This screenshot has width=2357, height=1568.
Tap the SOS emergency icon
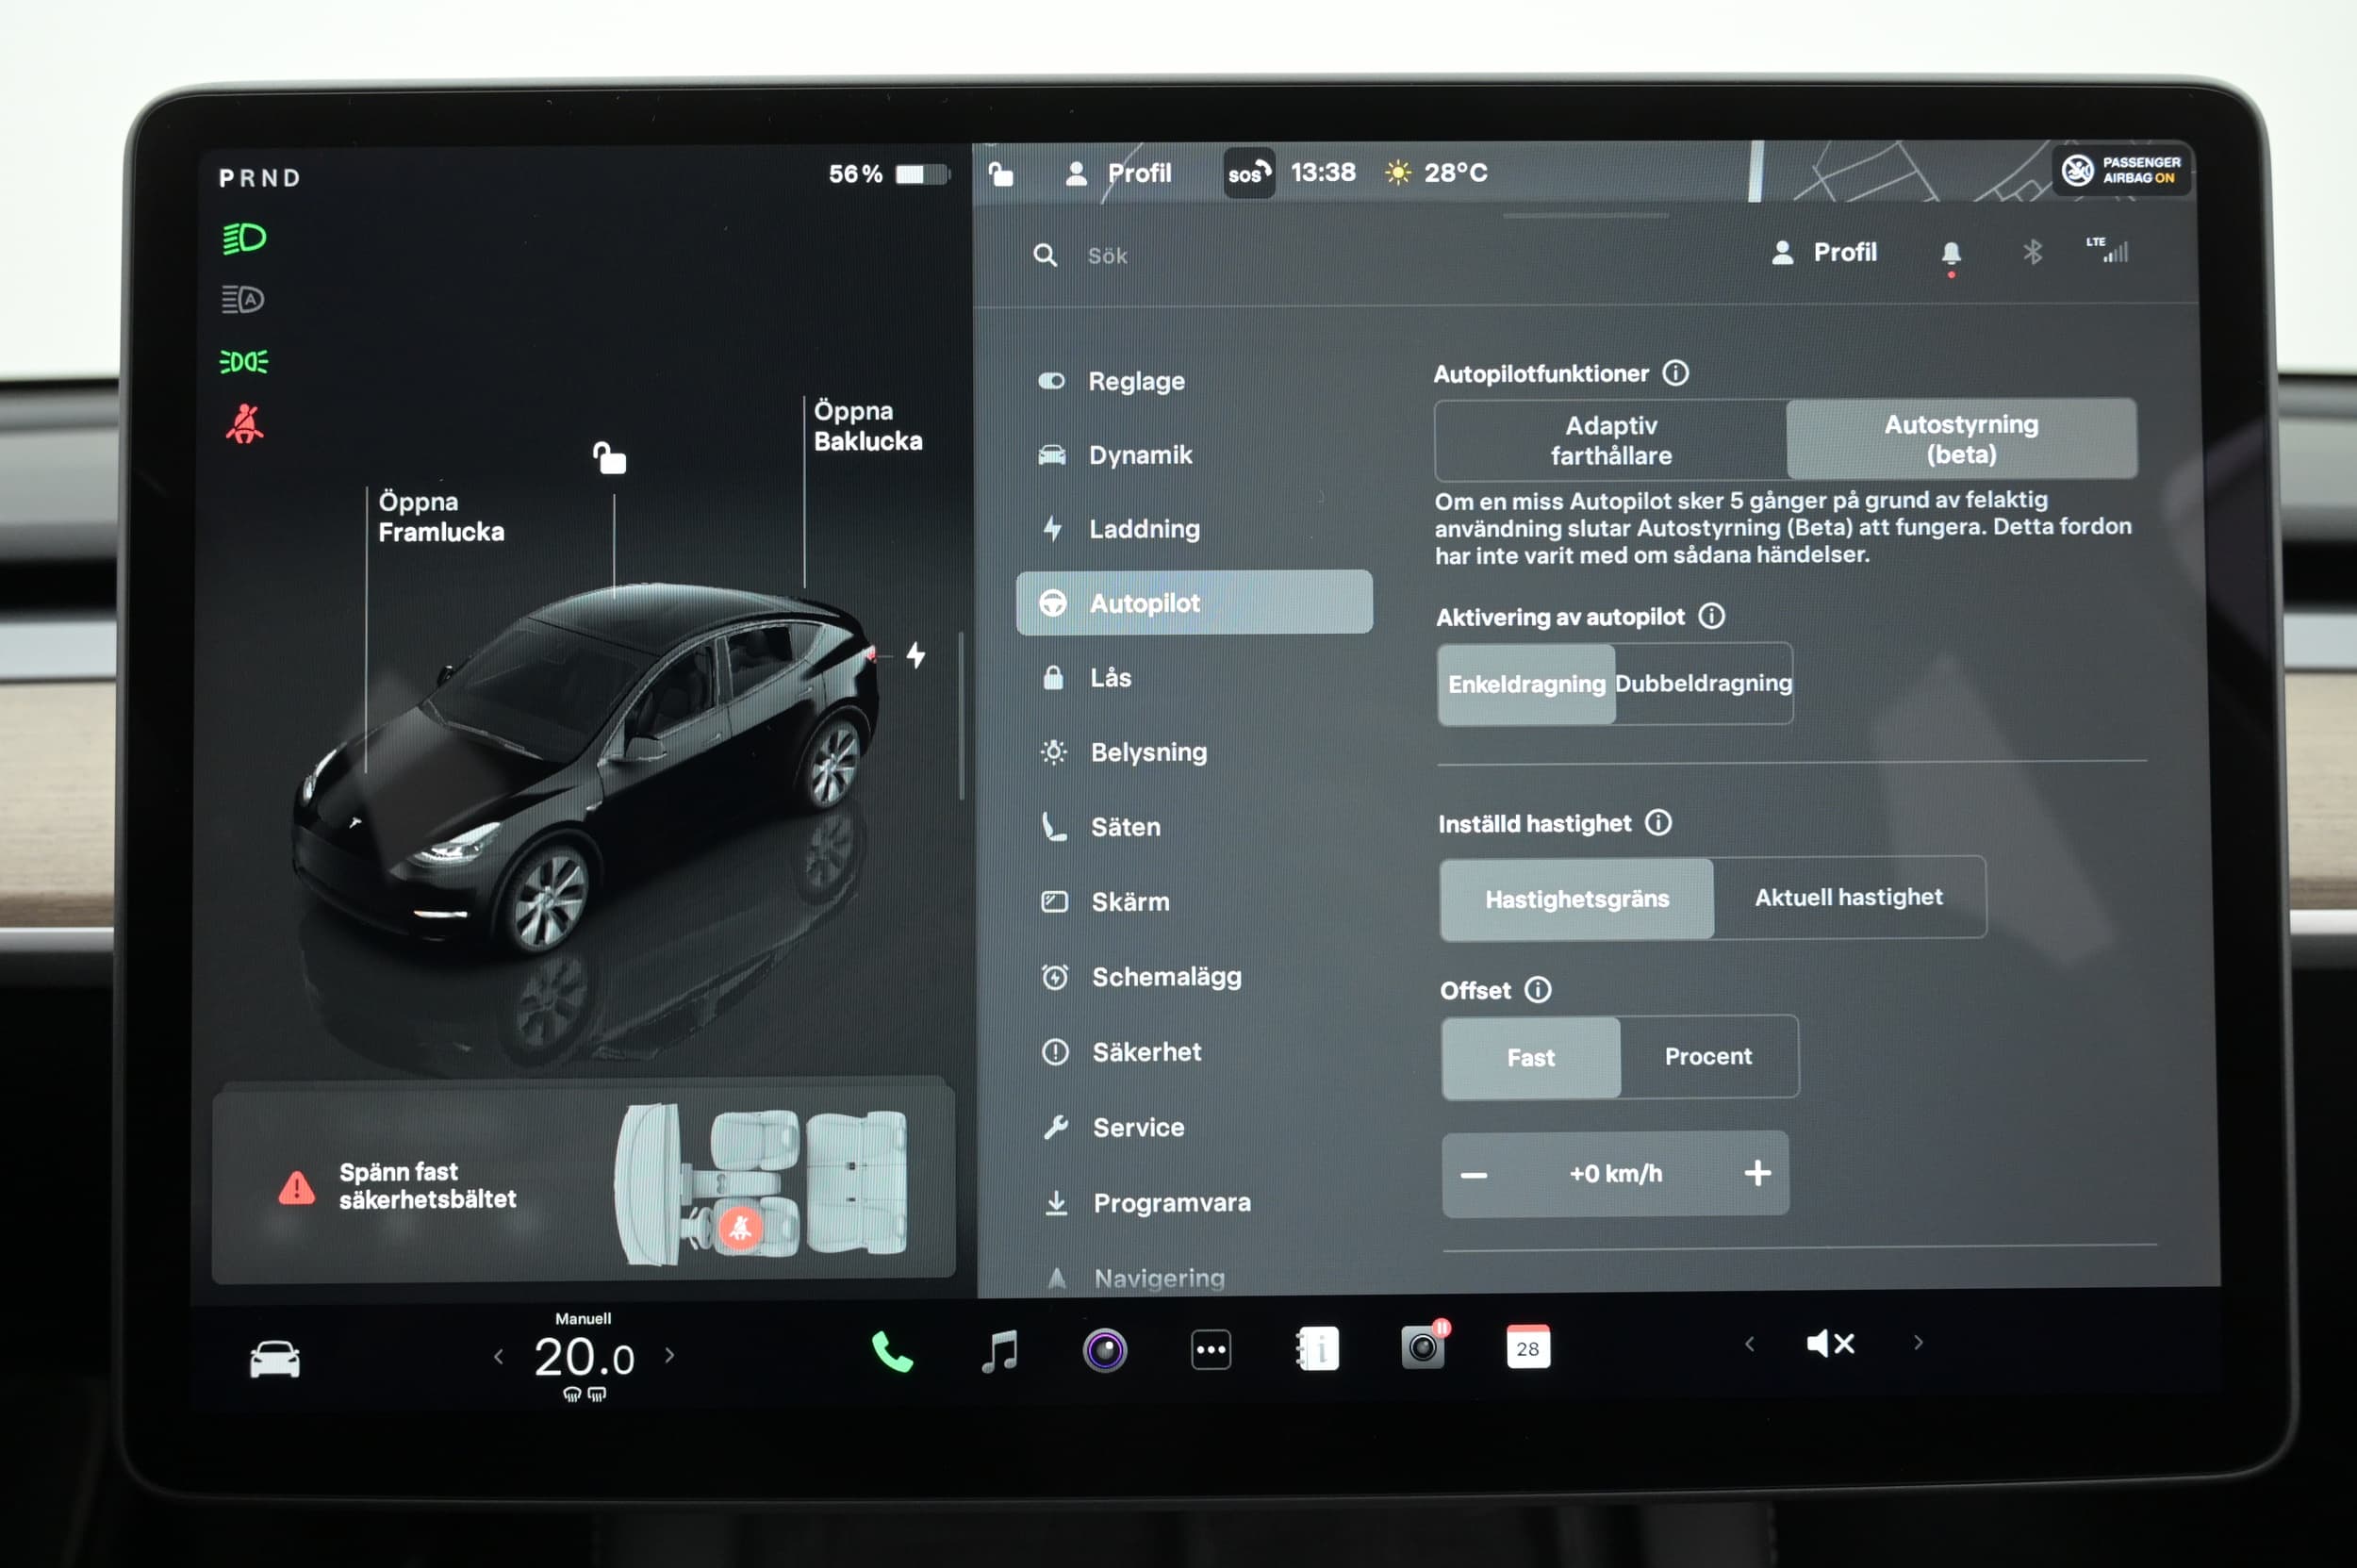click(x=1249, y=173)
